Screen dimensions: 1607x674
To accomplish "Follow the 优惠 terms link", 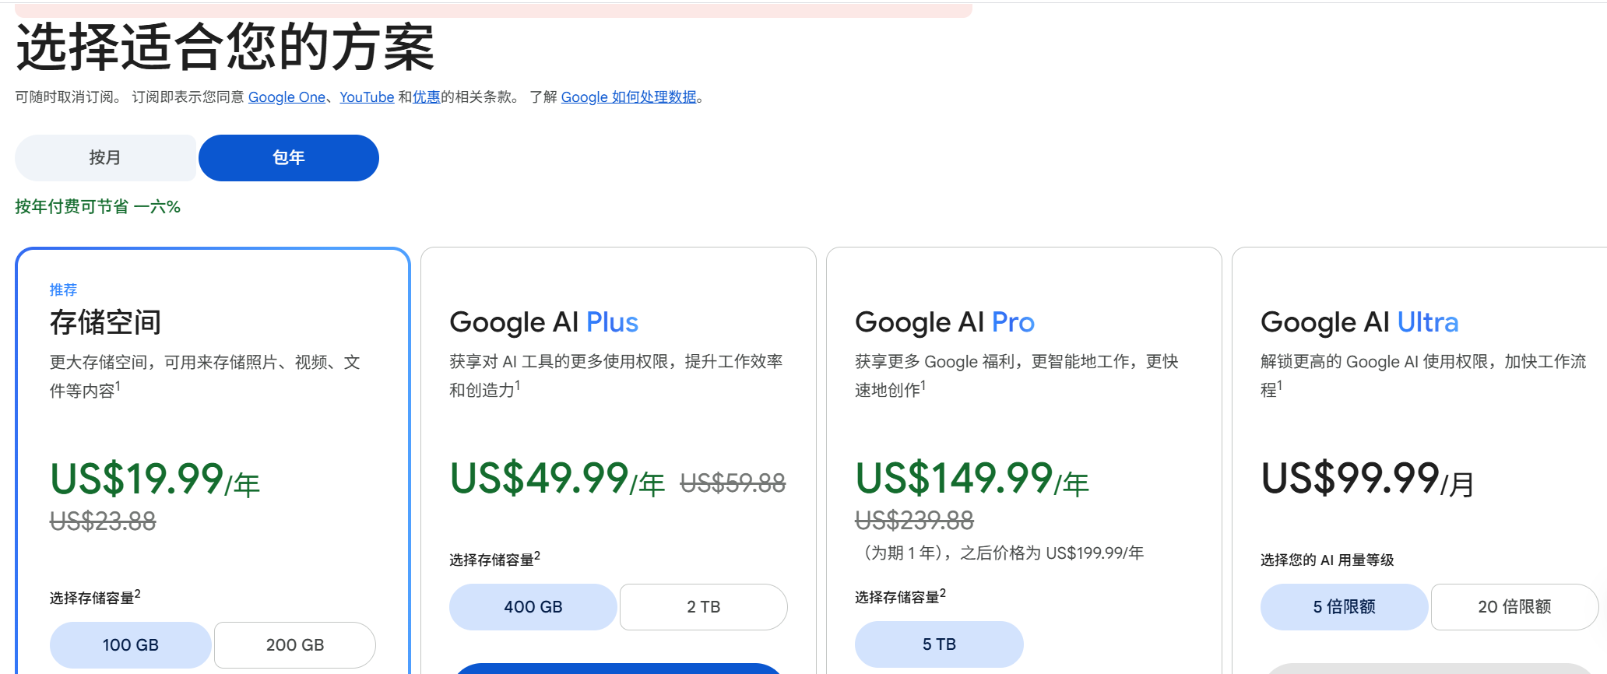I will pyautogui.click(x=427, y=97).
